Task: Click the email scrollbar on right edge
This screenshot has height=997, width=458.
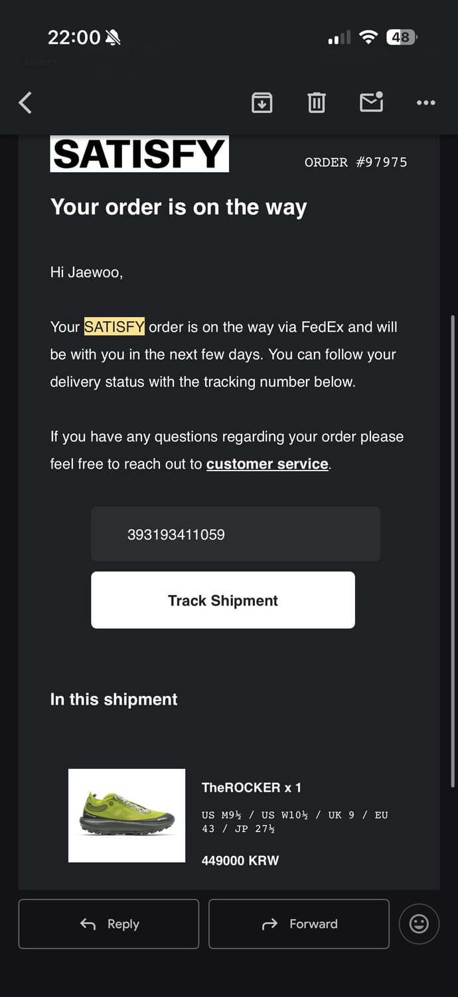Action: coord(453,552)
